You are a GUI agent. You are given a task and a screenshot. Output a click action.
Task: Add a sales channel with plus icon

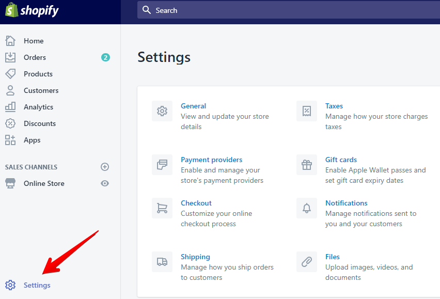coord(105,167)
